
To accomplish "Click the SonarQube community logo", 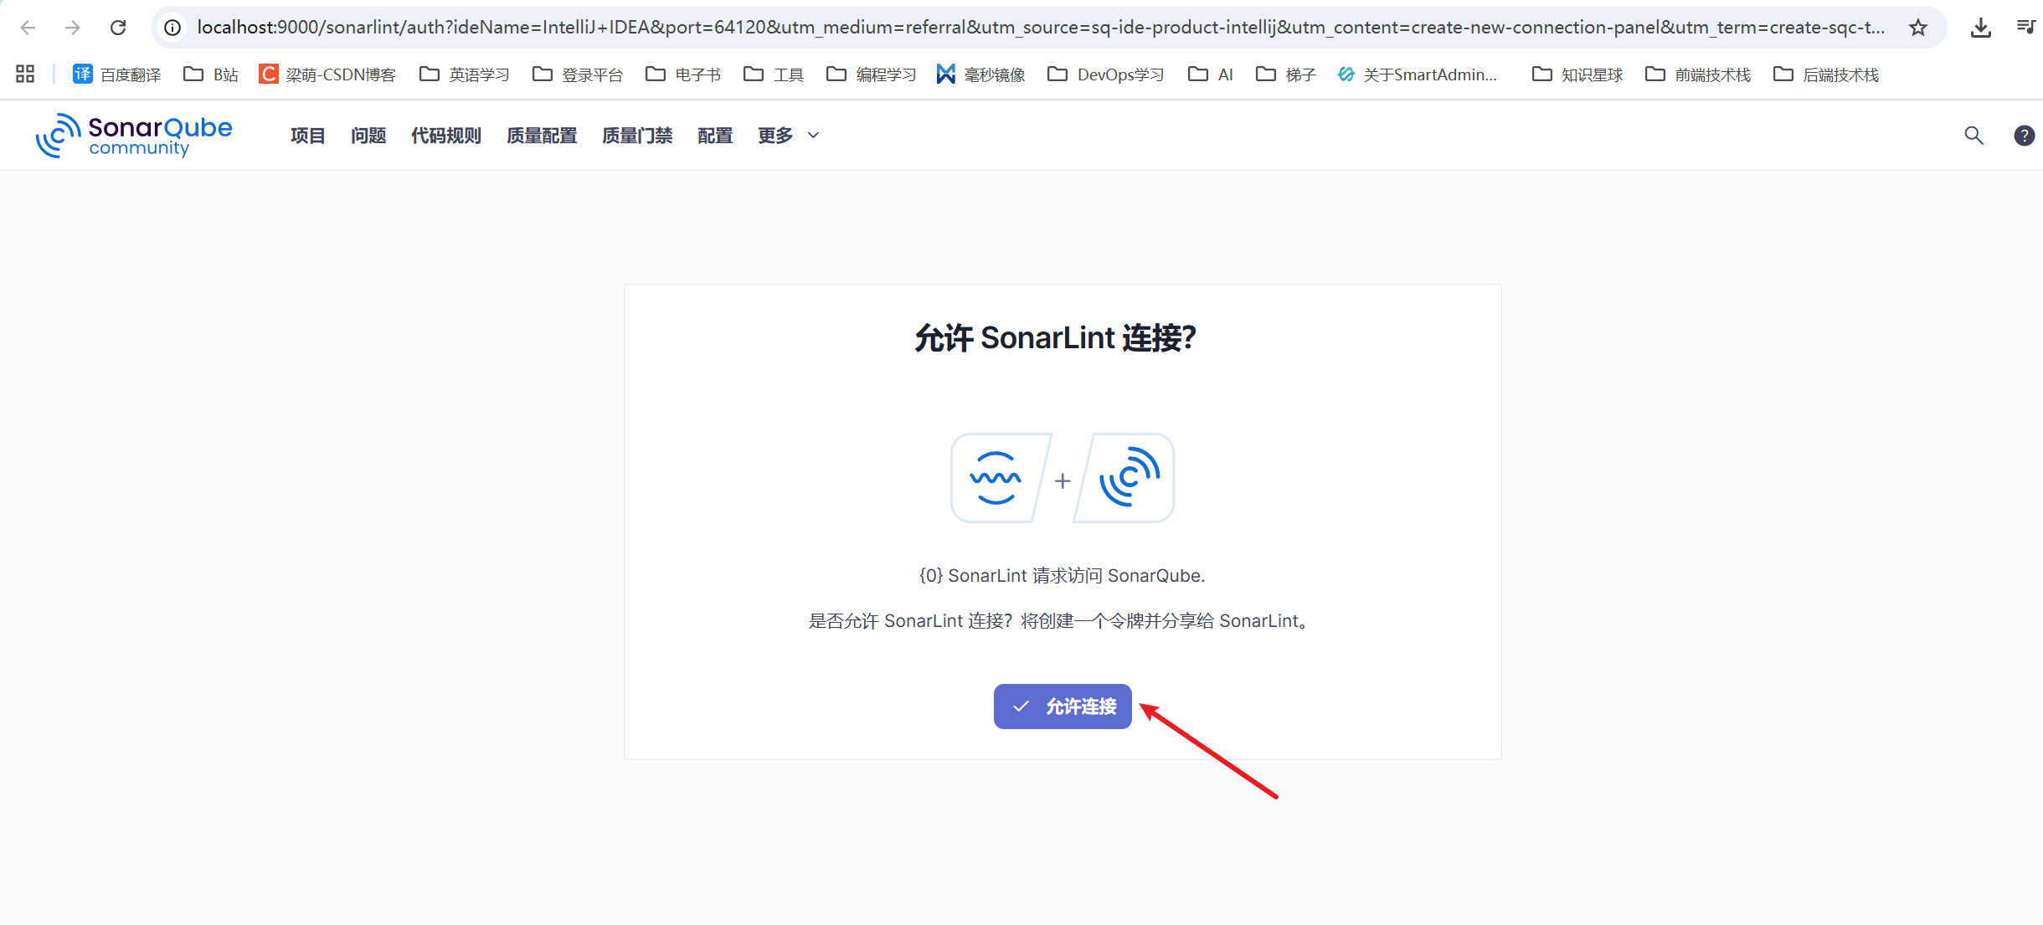I will pyautogui.click(x=134, y=136).
